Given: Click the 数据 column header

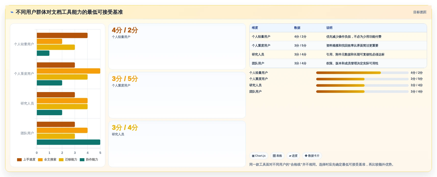Looking at the screenshot, I should [297, 28].
